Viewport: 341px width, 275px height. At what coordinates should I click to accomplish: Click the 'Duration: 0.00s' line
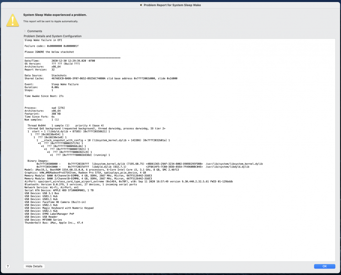(42, 87)
